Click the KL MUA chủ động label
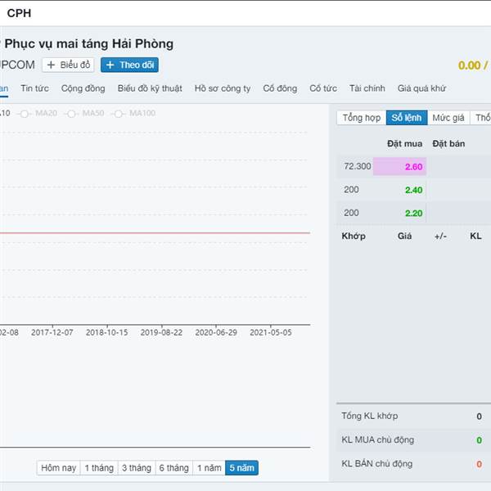This screenshot has height=491, width=491. [377, 440]
